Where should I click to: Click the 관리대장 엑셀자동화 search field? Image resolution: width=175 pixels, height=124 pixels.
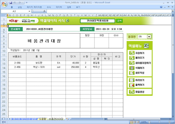(98, 21)
